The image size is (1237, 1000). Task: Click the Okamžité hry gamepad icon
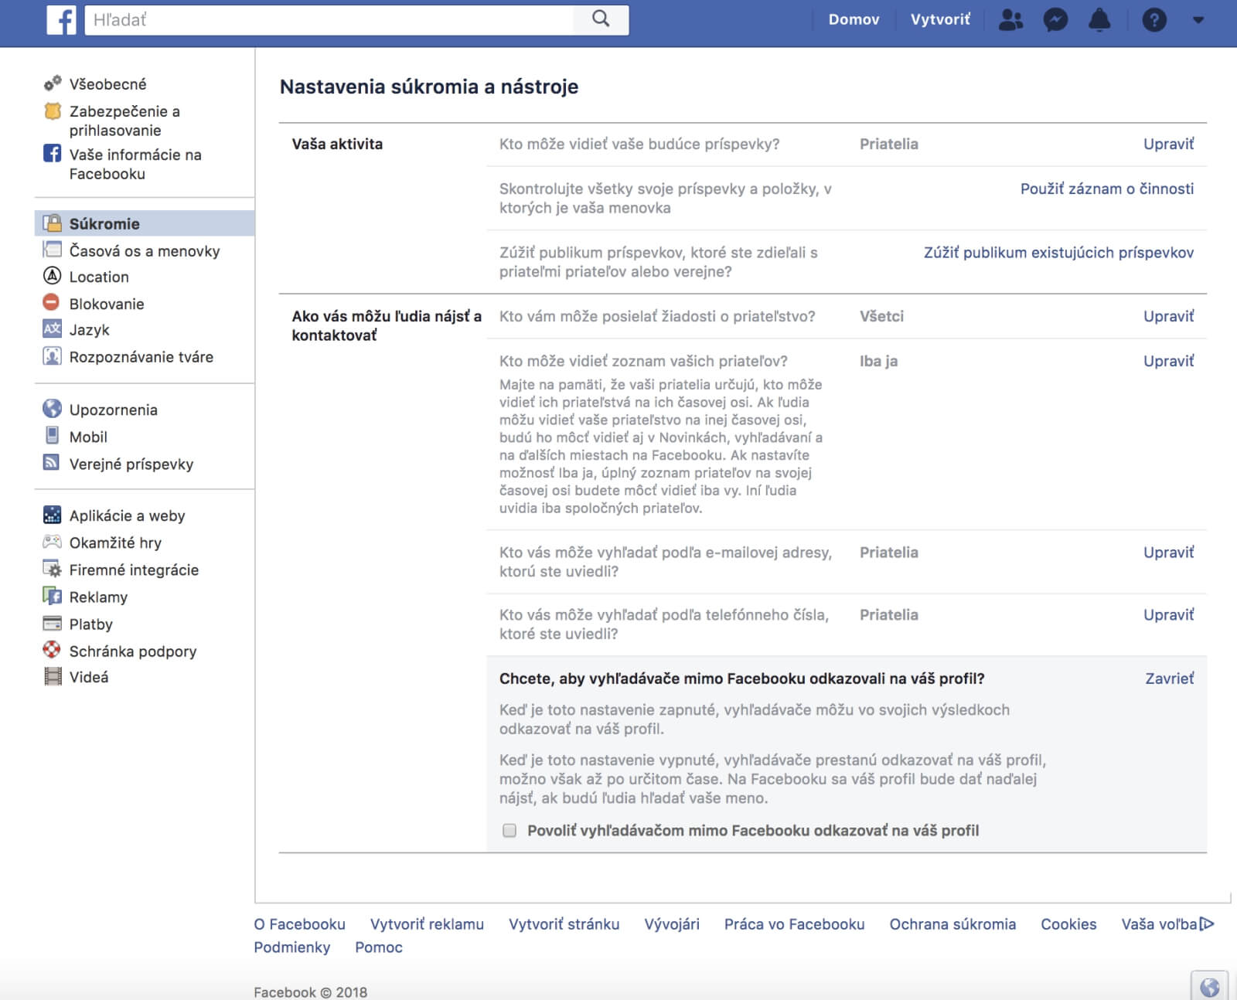tap(52, 542)
